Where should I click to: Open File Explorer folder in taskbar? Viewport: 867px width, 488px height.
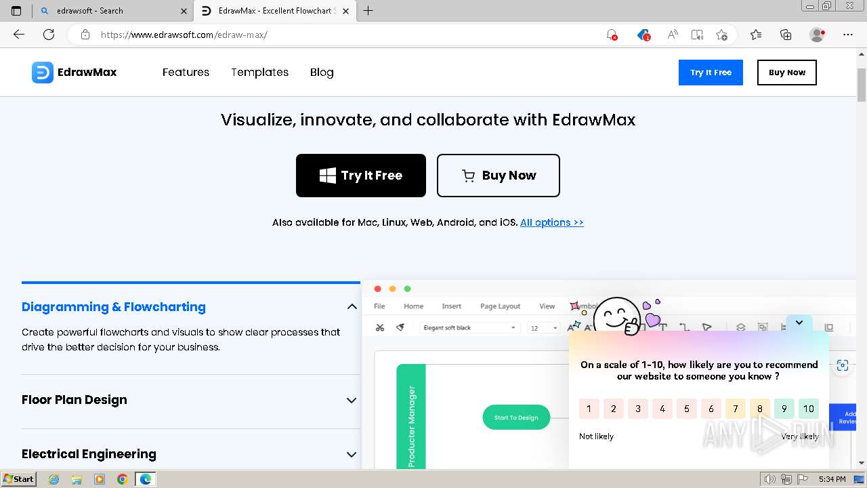77,479
